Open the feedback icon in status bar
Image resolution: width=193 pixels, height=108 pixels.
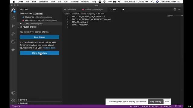tap(176, 106)
